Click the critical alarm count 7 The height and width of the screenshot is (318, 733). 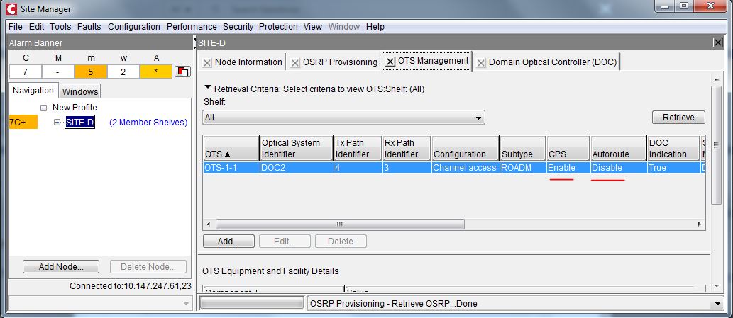[x=26, y=72]
